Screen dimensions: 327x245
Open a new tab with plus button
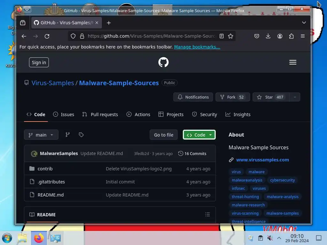(x=109, y=23)
